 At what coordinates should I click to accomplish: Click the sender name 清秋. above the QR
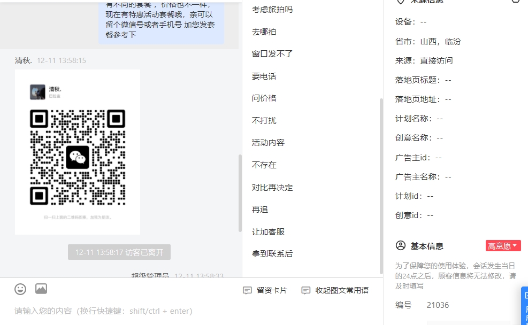point(23,60)
